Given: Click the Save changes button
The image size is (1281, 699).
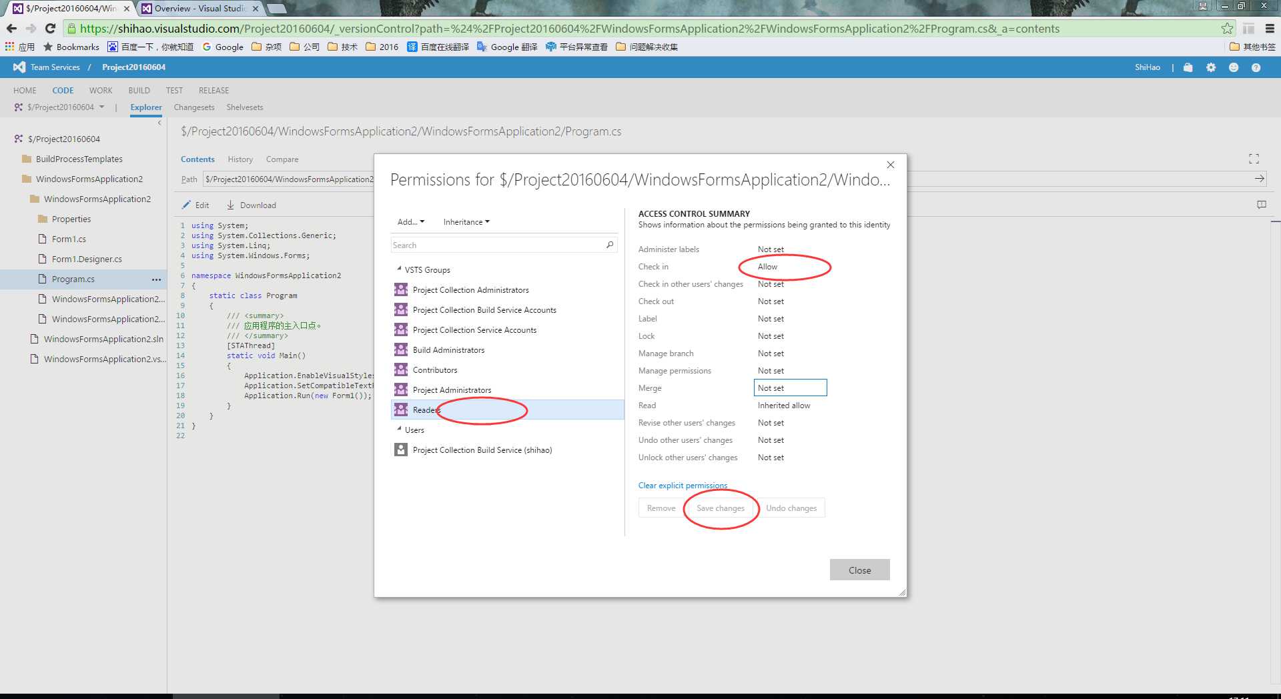Looking at the screenshot, I should pyautogui.click(x=720, y=508).
